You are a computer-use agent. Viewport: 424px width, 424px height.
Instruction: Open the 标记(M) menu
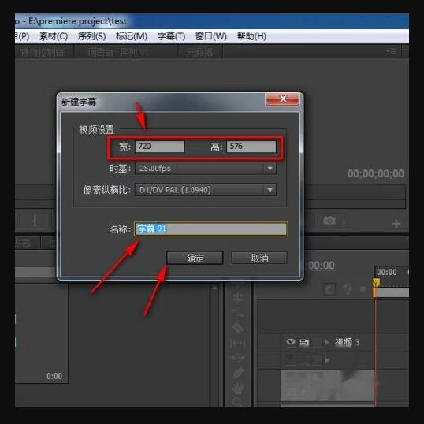[132, 36]
